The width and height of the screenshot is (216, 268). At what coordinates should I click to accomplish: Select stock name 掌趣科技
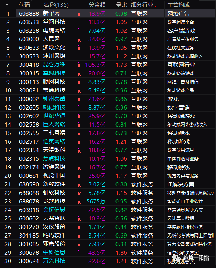54,73
